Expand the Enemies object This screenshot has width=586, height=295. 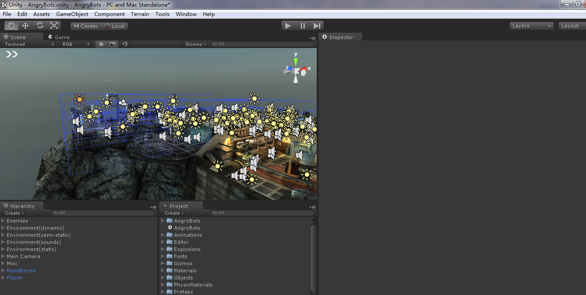pos(3,221)
